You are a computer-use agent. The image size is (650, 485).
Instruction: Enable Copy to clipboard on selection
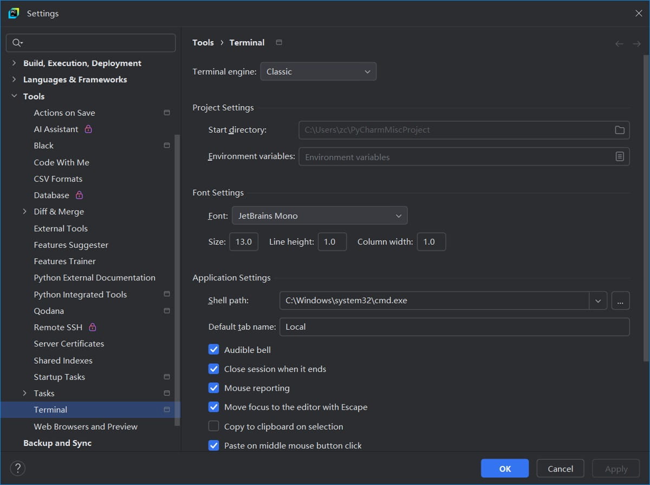click(x=214, y=427)
